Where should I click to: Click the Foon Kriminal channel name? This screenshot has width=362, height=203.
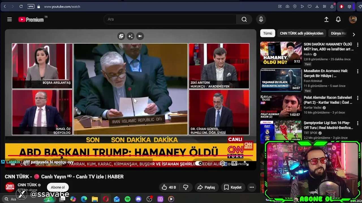coord(313,81)
